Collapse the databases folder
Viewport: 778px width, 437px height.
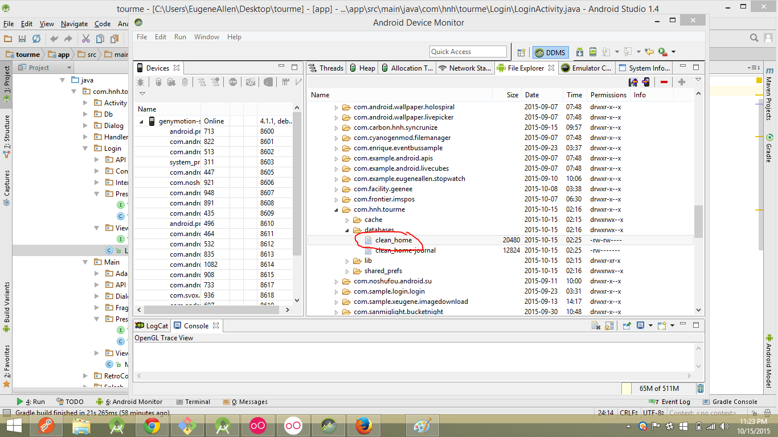(347, 230)
